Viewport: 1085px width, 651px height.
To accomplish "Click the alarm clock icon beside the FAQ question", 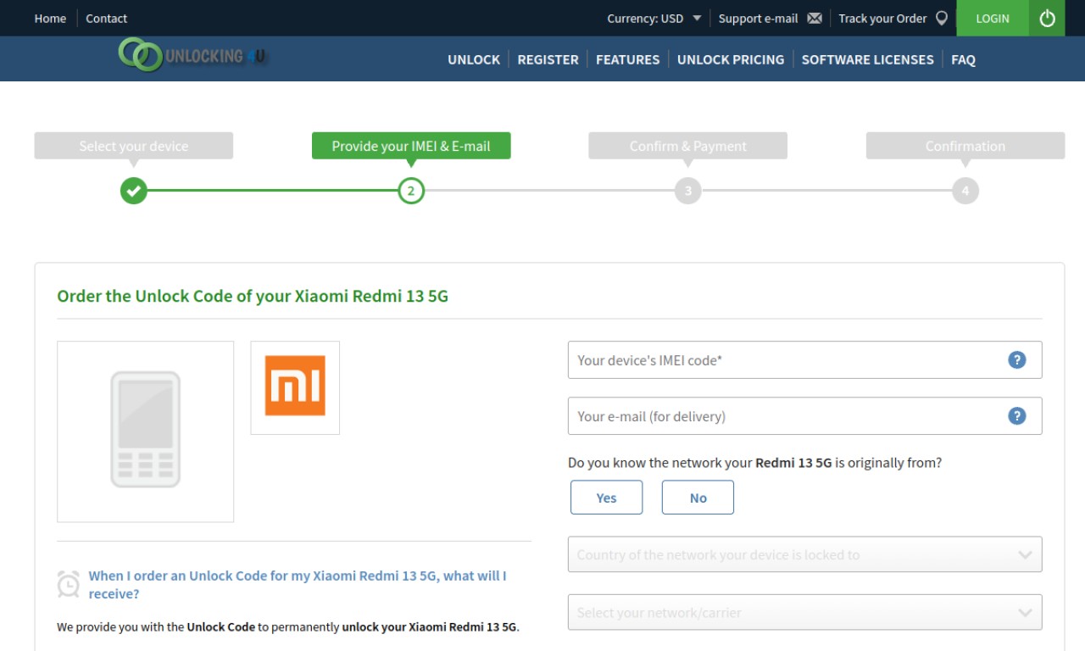I will pyautogui.click(x=69, y=584).
